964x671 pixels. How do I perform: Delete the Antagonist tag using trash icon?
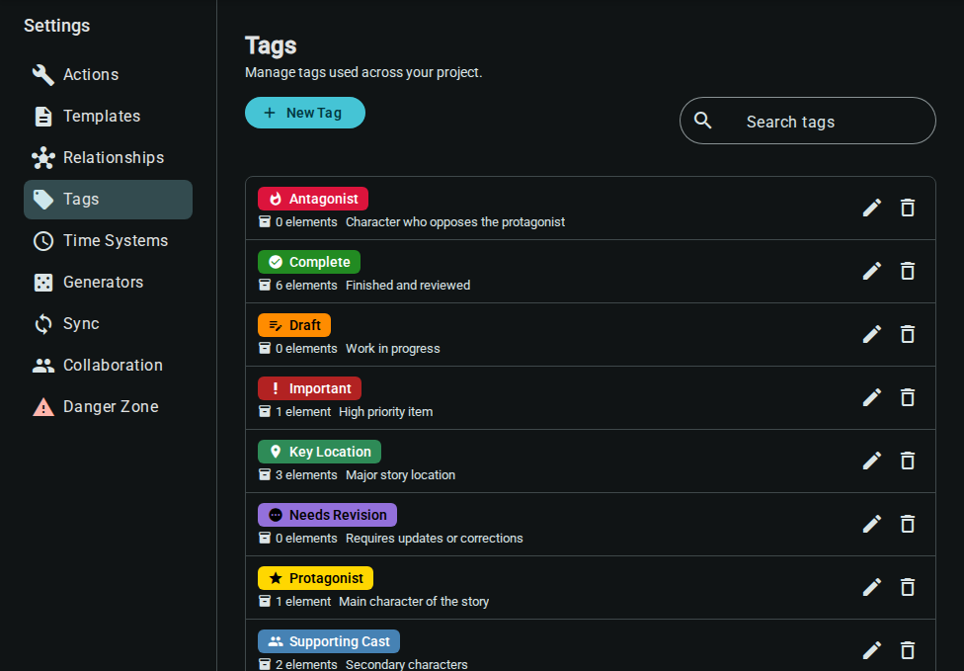[908, 208]
